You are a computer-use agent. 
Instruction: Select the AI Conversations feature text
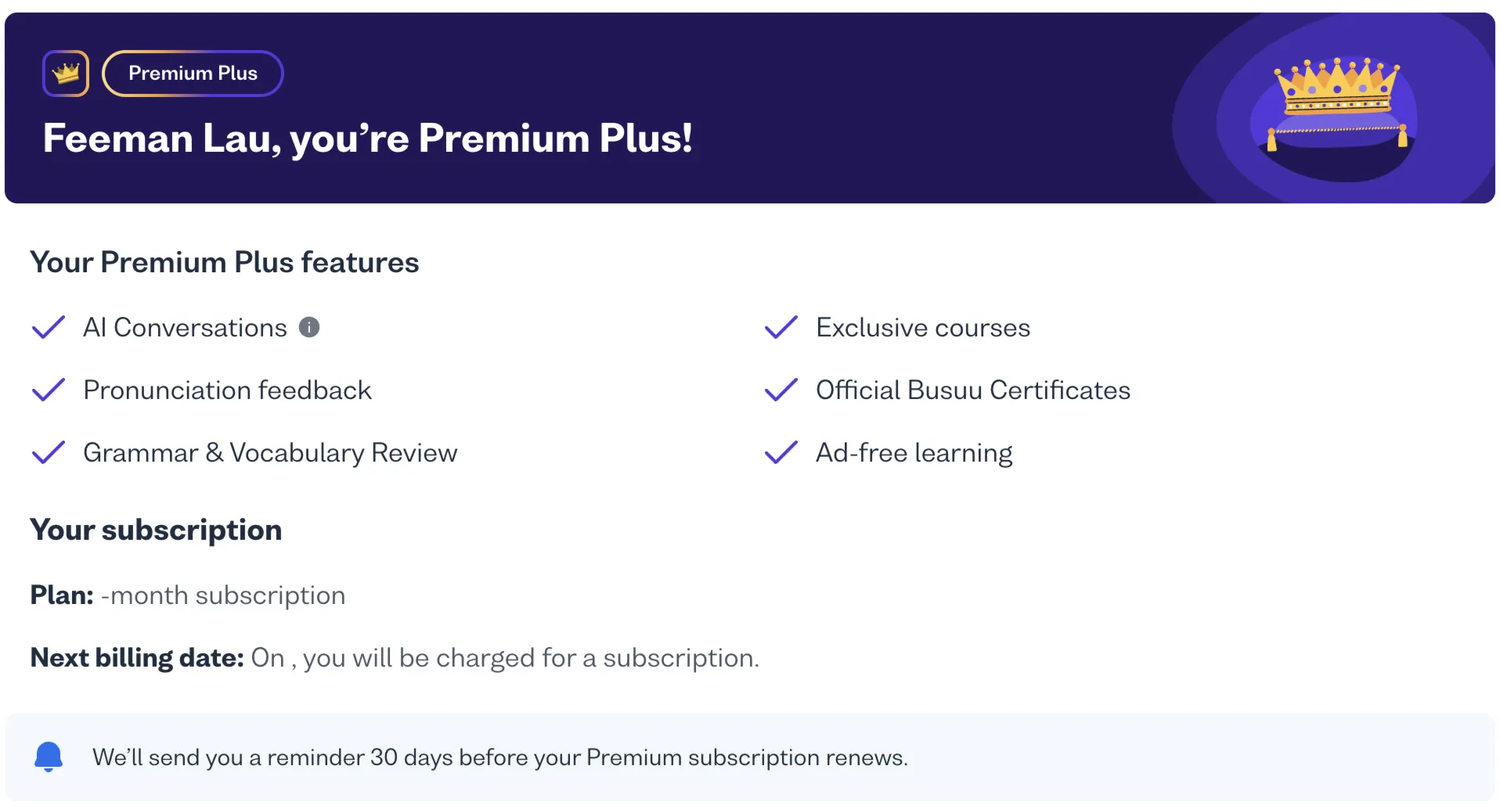click(x=186, y=327)
